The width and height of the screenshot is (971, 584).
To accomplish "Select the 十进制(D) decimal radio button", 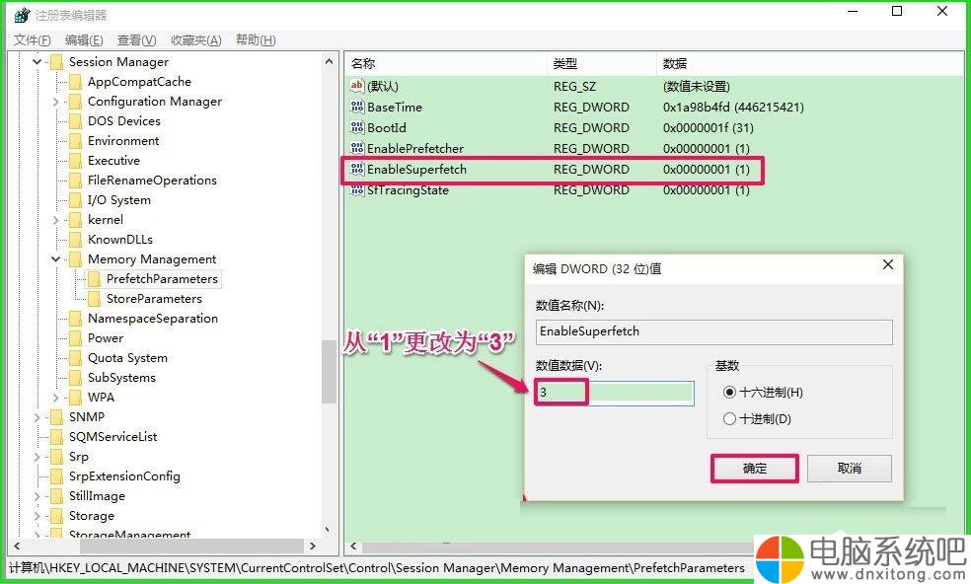I will (729, 418).
